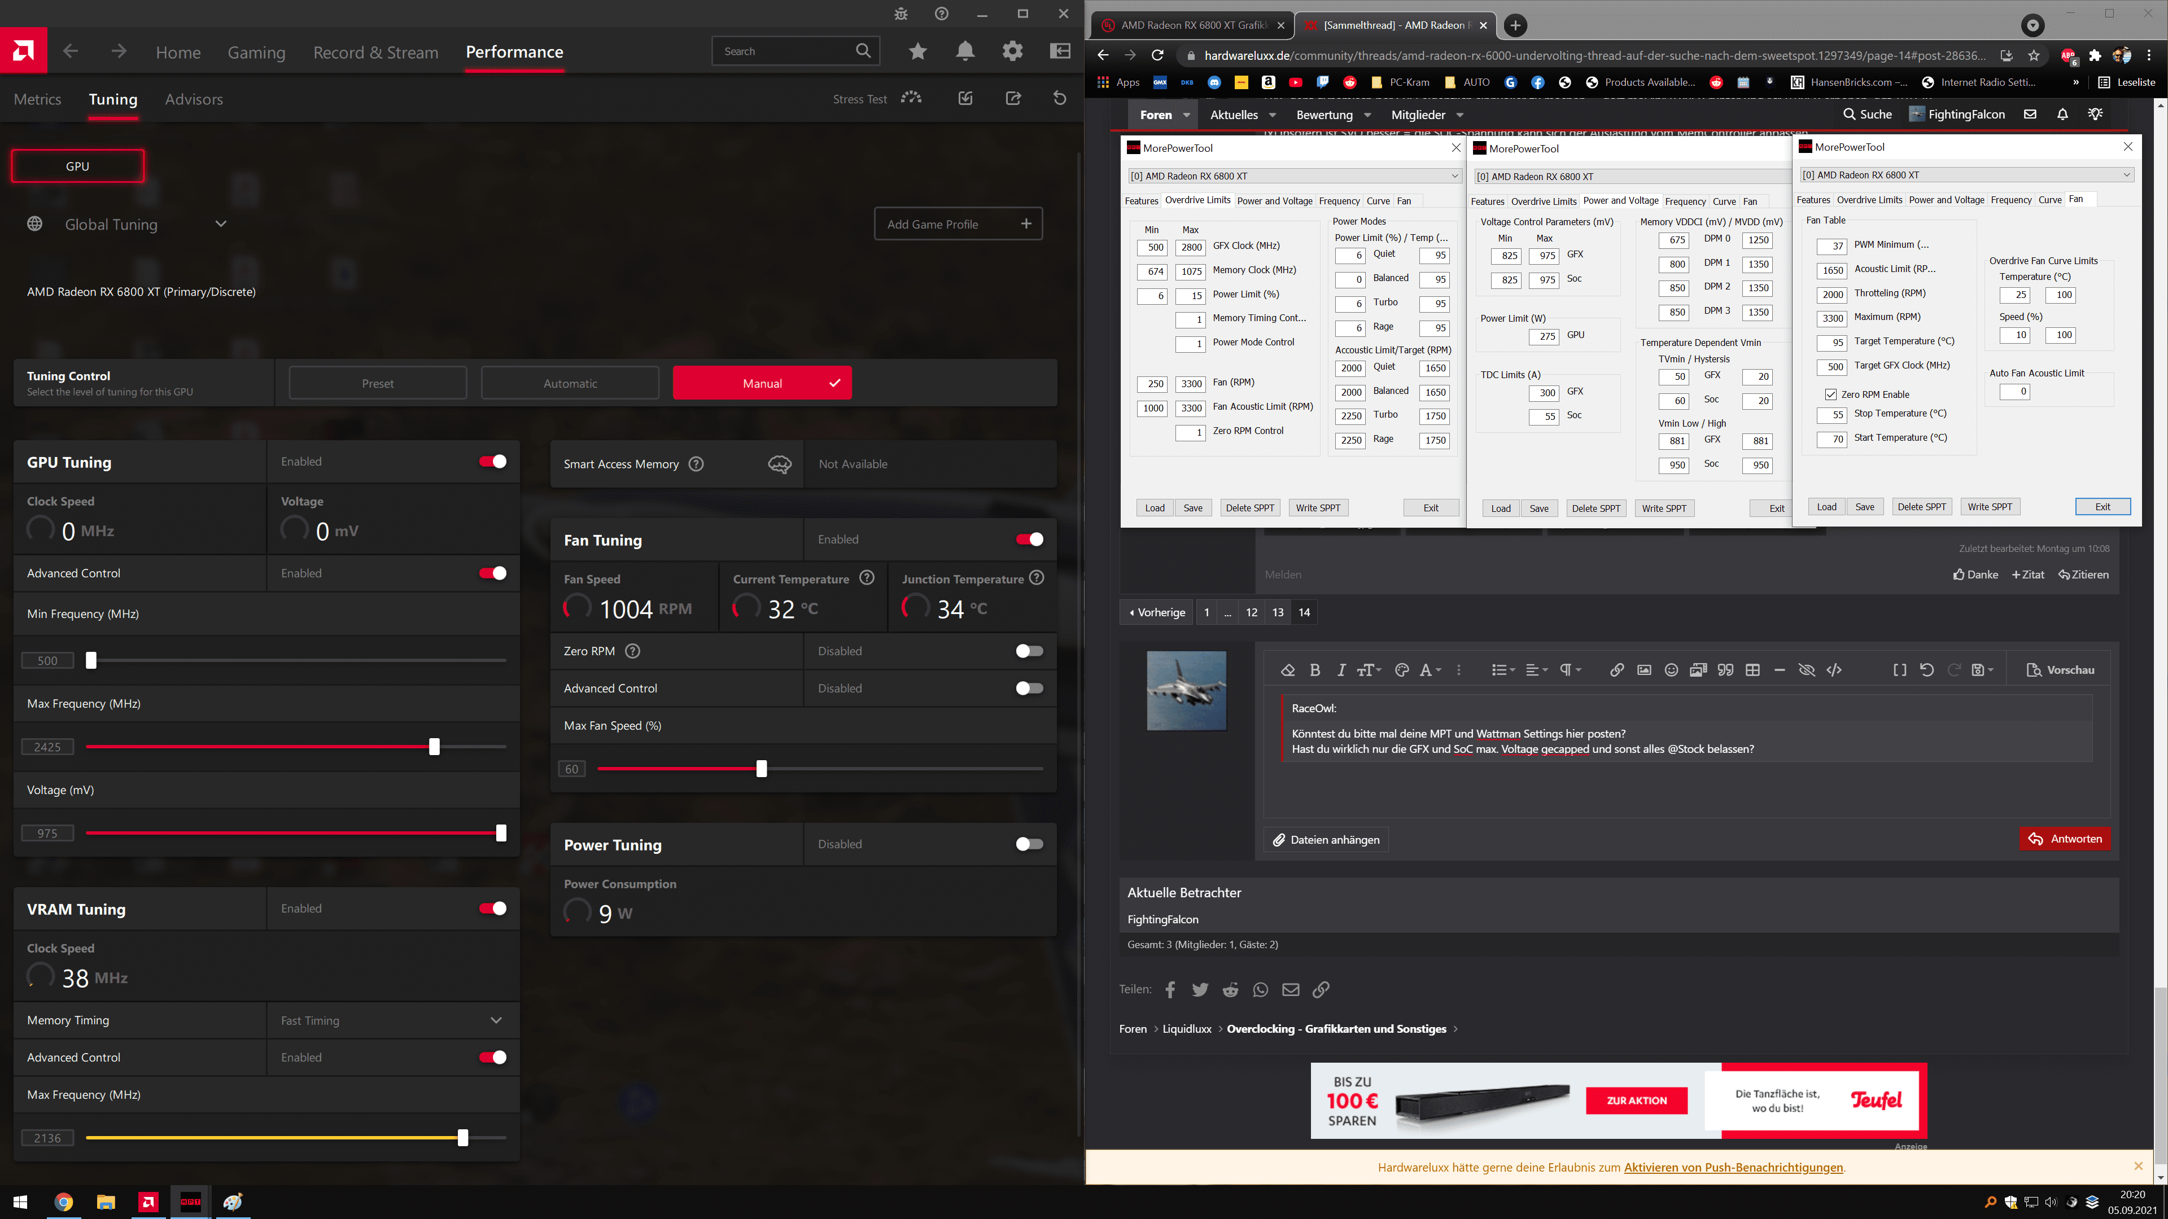Uncheck the Zero RPM Enable checkbox in MorePowerTool
Screen dimensions: 2168x1219
pyautogui.click(x=1830, y=394)
